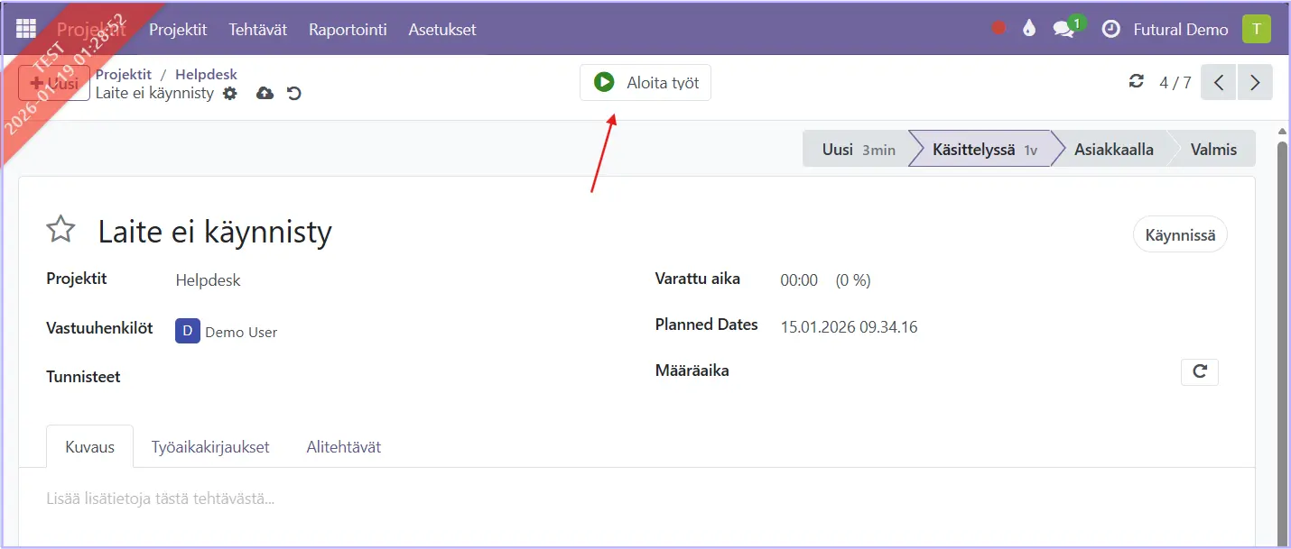Viewport: 1291px width, 549px height.
Task: Open the chat messages icon
Action: (1064, 29)
